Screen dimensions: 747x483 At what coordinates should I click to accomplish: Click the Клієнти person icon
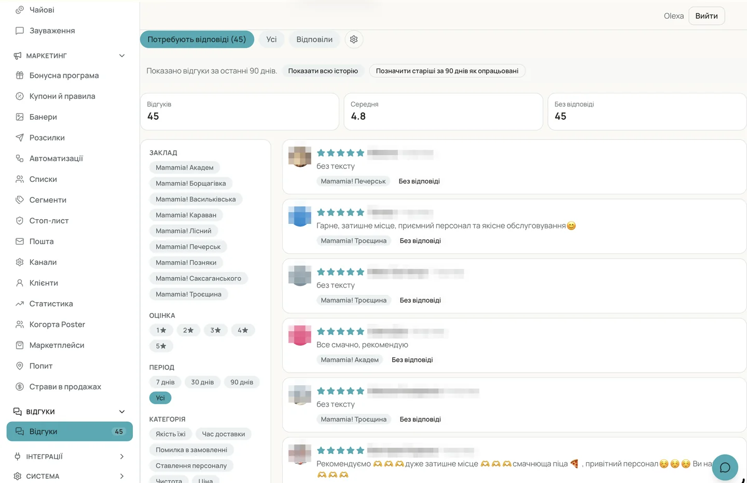point(20,282)
